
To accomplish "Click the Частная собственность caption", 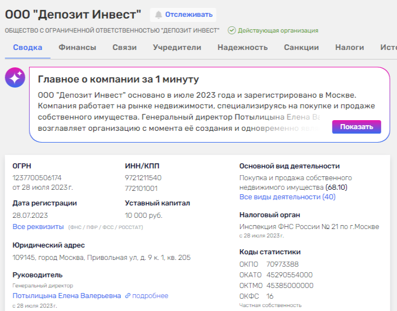I will [270, 305].
